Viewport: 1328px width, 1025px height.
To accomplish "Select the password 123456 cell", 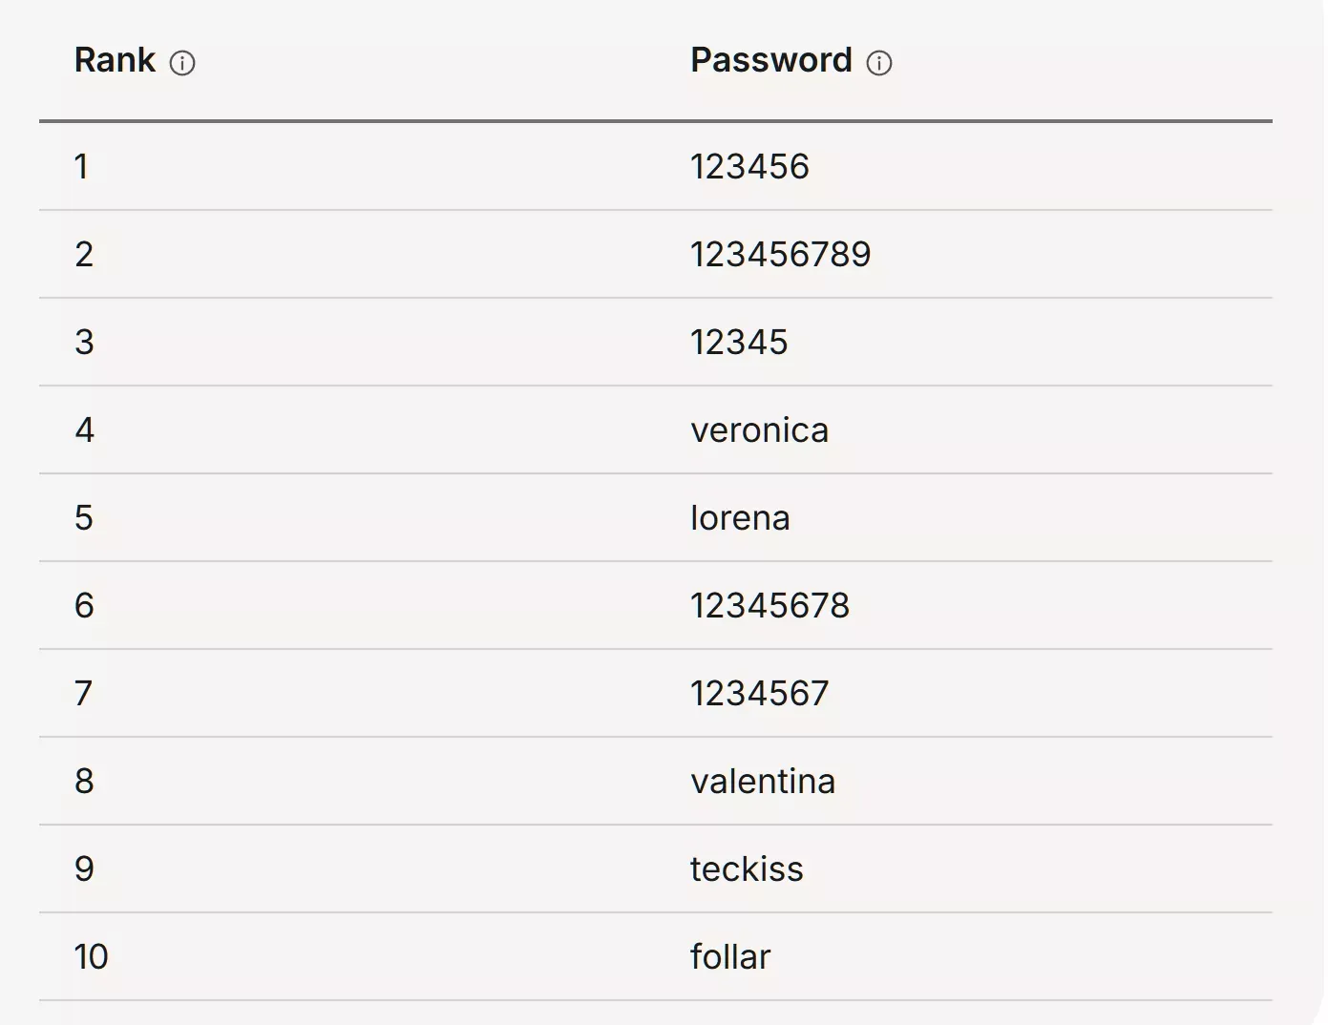I will [x=749, y=167].
